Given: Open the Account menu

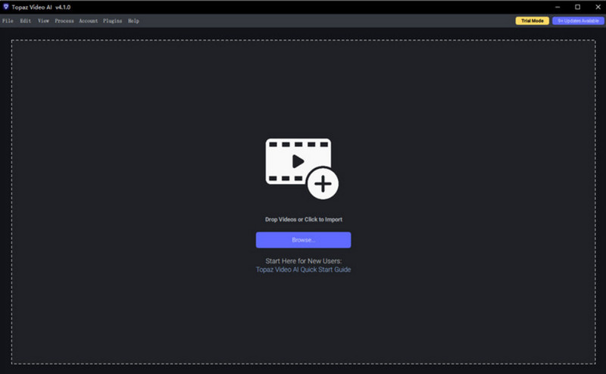Looking at the screenshot, I should 88,21.
